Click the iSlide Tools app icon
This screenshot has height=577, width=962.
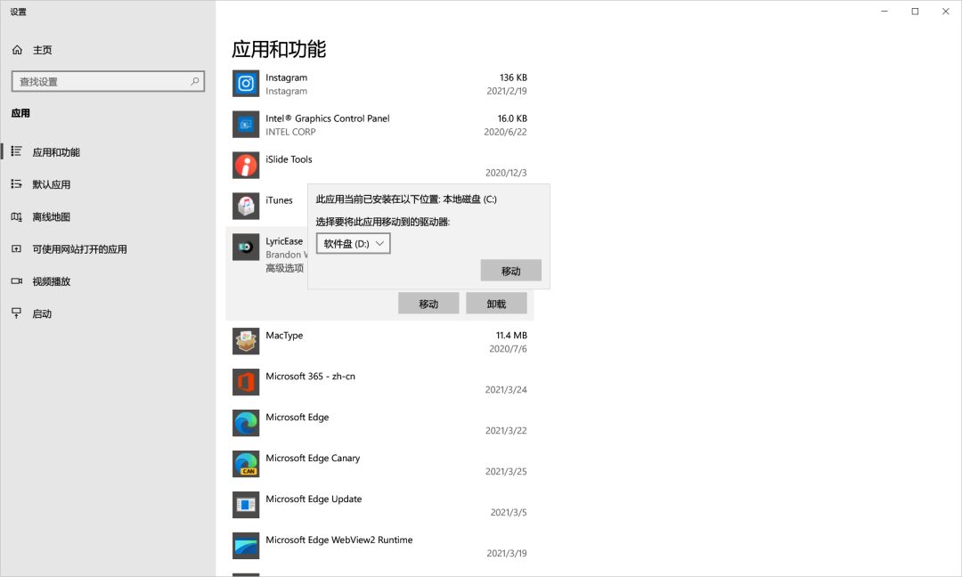[x=246, y=166]
